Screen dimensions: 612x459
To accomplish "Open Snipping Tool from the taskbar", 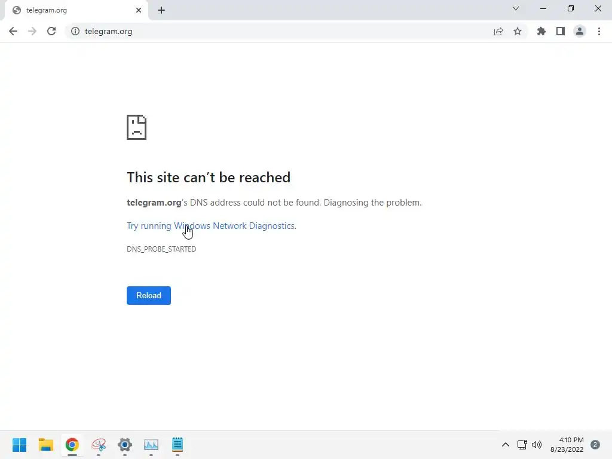I will (x=99, y=445).
